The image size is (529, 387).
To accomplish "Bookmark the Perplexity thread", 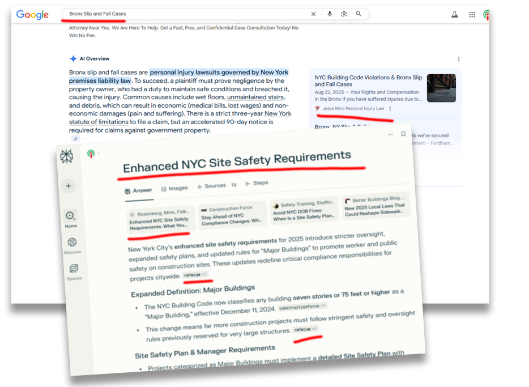I will (403, 134).
